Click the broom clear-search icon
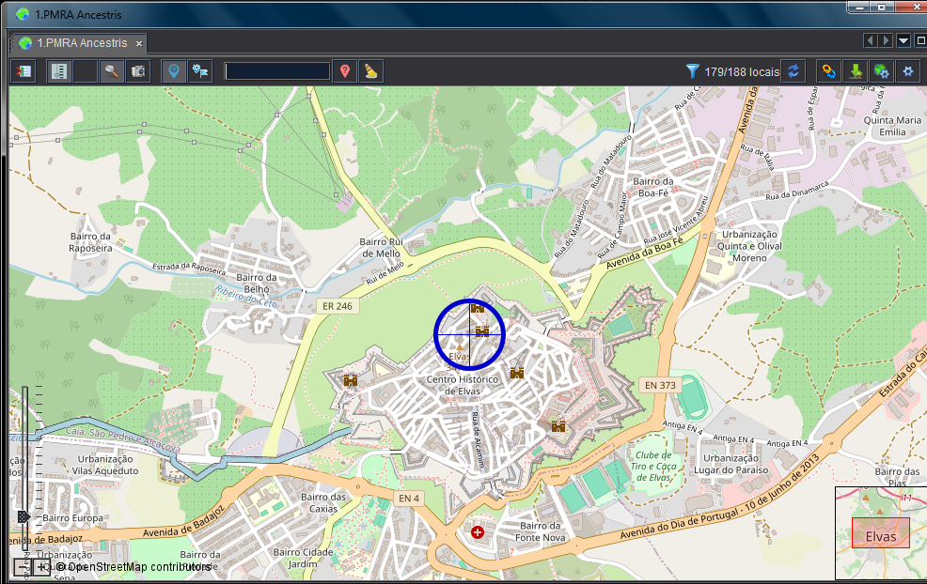927x584 pixels. pos(371,71)
